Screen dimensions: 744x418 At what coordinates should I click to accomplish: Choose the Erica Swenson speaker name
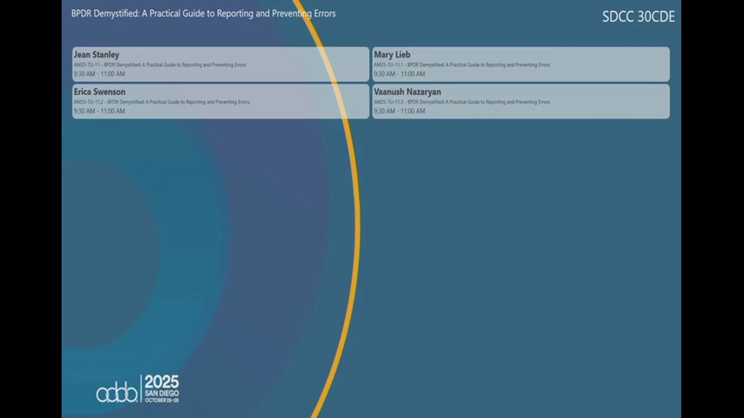pyautogui.click(x=99, y=92)
